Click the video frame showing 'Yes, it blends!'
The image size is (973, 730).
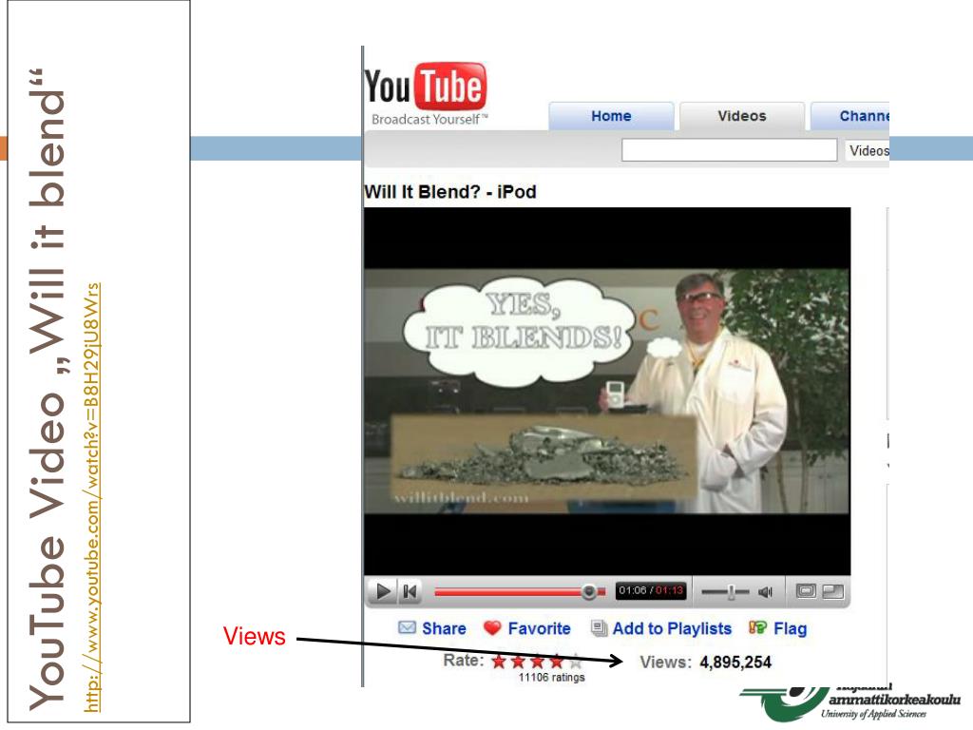[607, 391]
